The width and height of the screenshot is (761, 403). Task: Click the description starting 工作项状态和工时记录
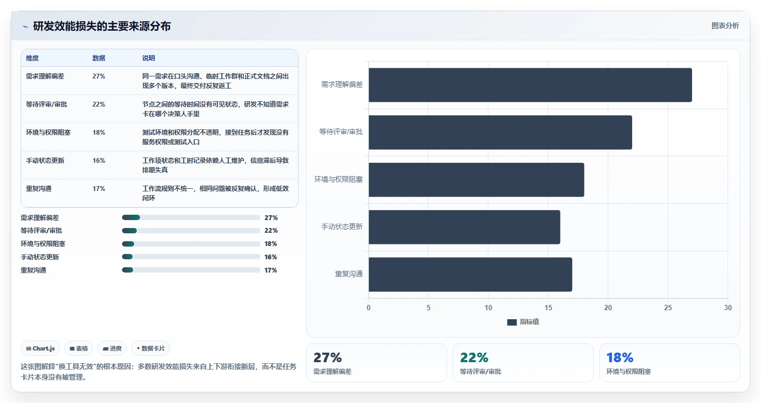pyautogui.click(x=216, y=165)
